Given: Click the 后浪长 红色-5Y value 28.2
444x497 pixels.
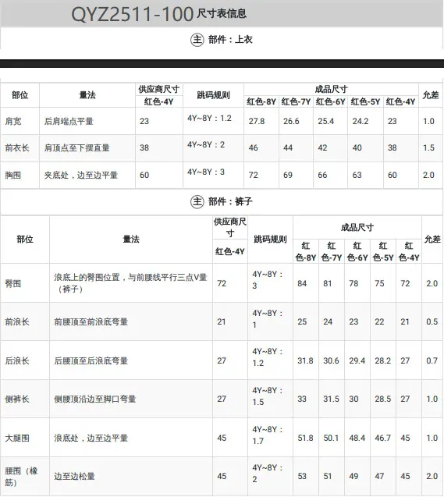Looking at the screenshot, I should click(x=383, y=360).
